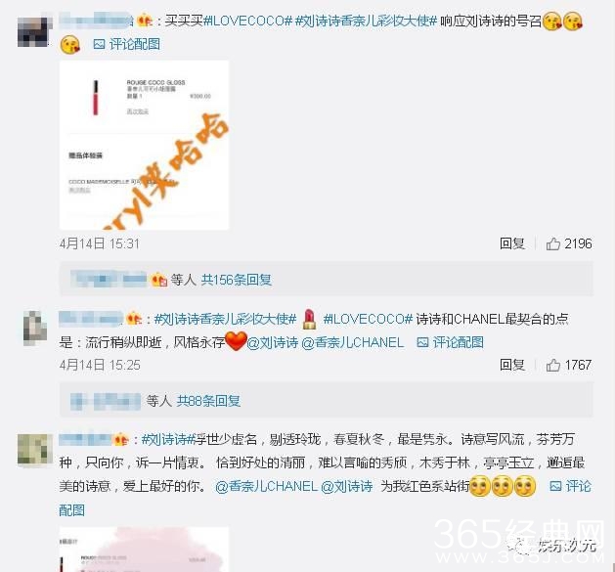Click the membership badge beside first username

145,20
